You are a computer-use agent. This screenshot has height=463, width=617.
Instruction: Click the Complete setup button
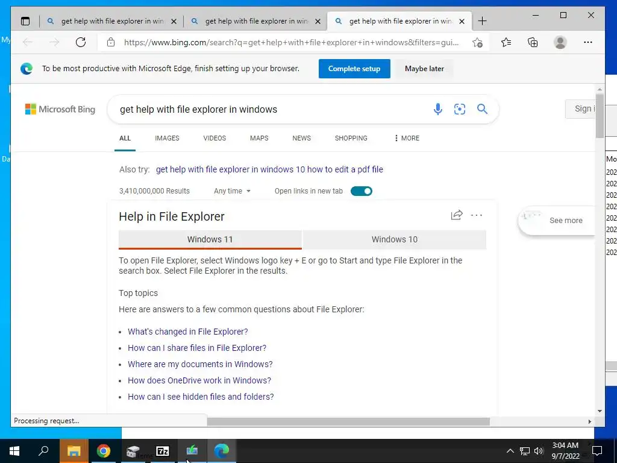(x=354, y=69)
